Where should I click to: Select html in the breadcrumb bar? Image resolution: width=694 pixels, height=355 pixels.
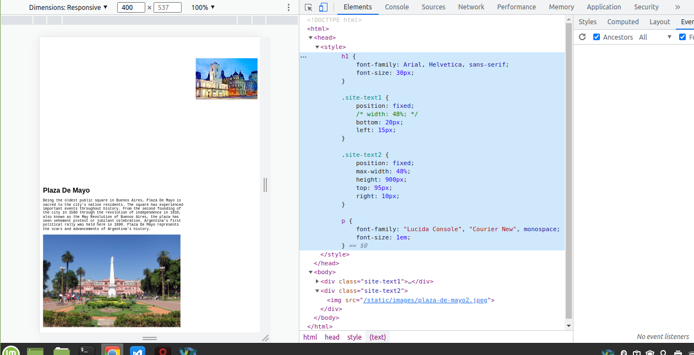point(310,337)
